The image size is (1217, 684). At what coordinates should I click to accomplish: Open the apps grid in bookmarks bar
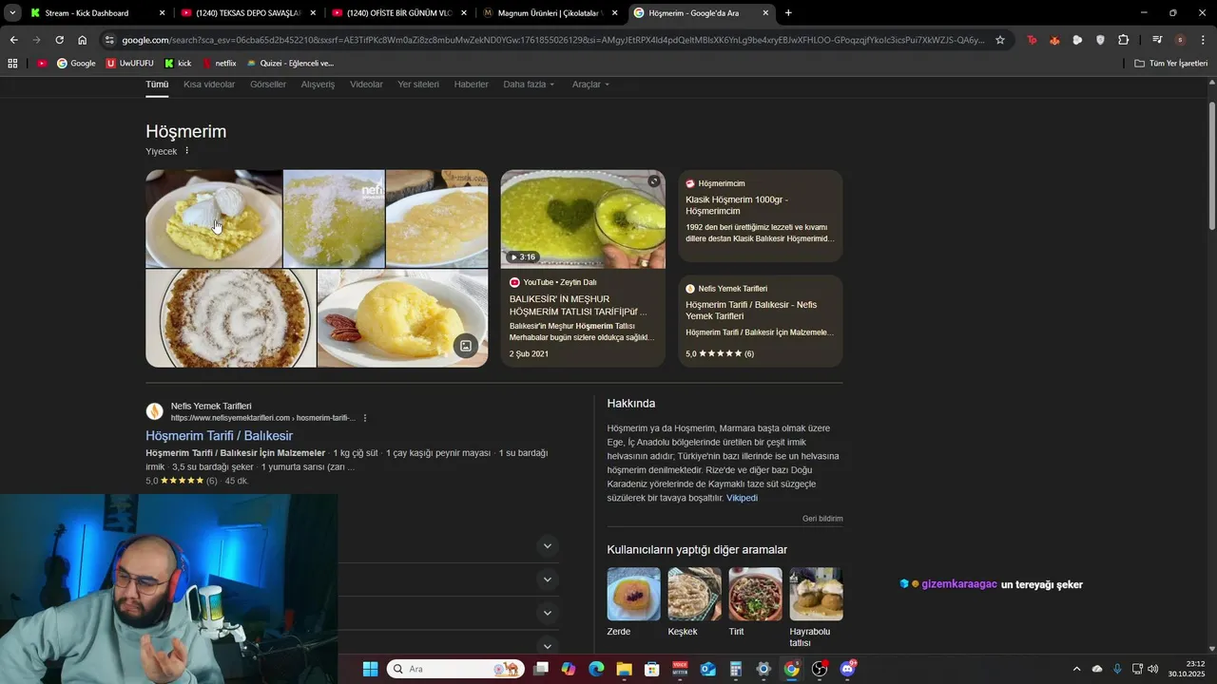tap(12, 63)
